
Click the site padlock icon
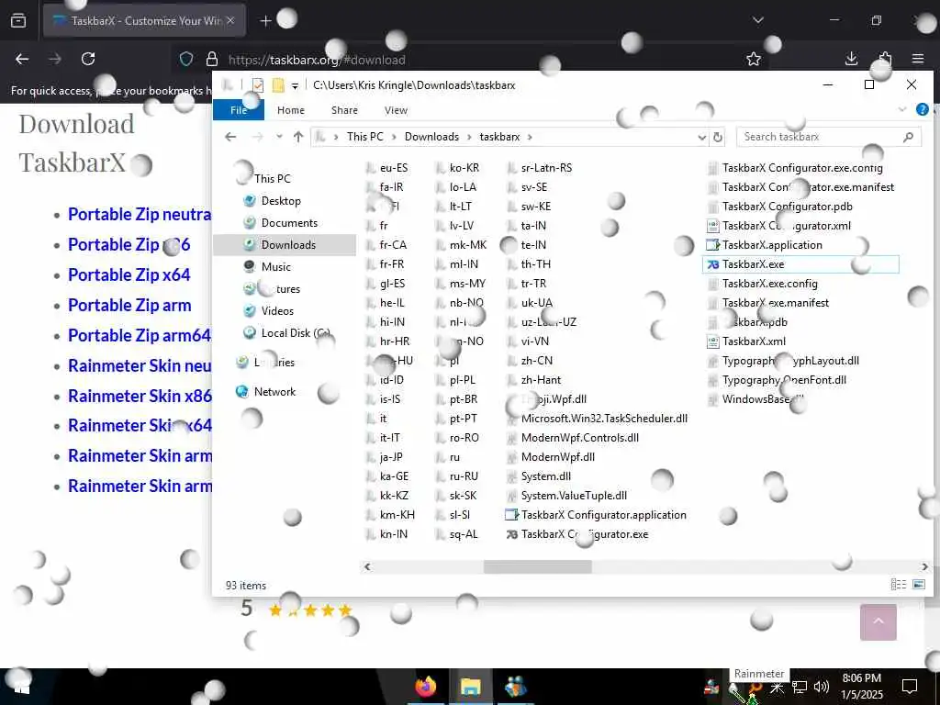pyautogui.click(x=212, y=59)
